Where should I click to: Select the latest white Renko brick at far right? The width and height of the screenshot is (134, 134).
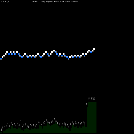pyautogui.click(x=94, y=49)
